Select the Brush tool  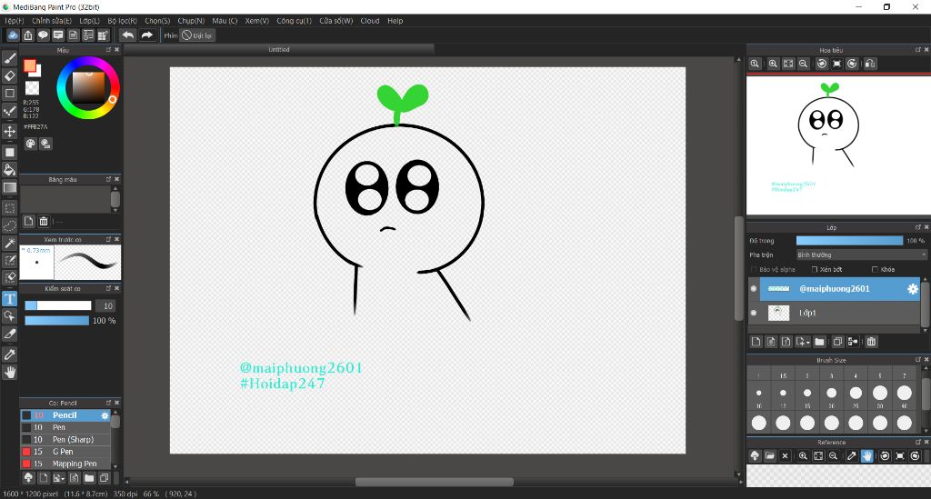point(9,57)
